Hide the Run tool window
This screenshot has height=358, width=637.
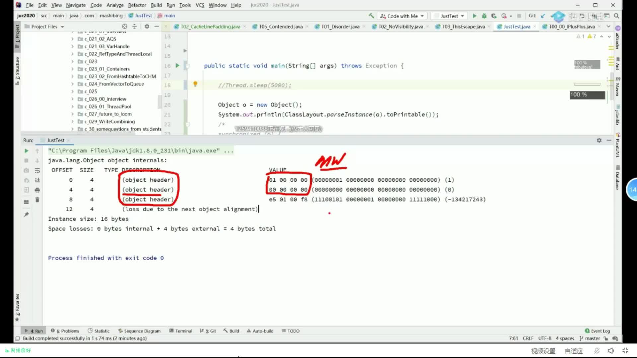[609, 140]
